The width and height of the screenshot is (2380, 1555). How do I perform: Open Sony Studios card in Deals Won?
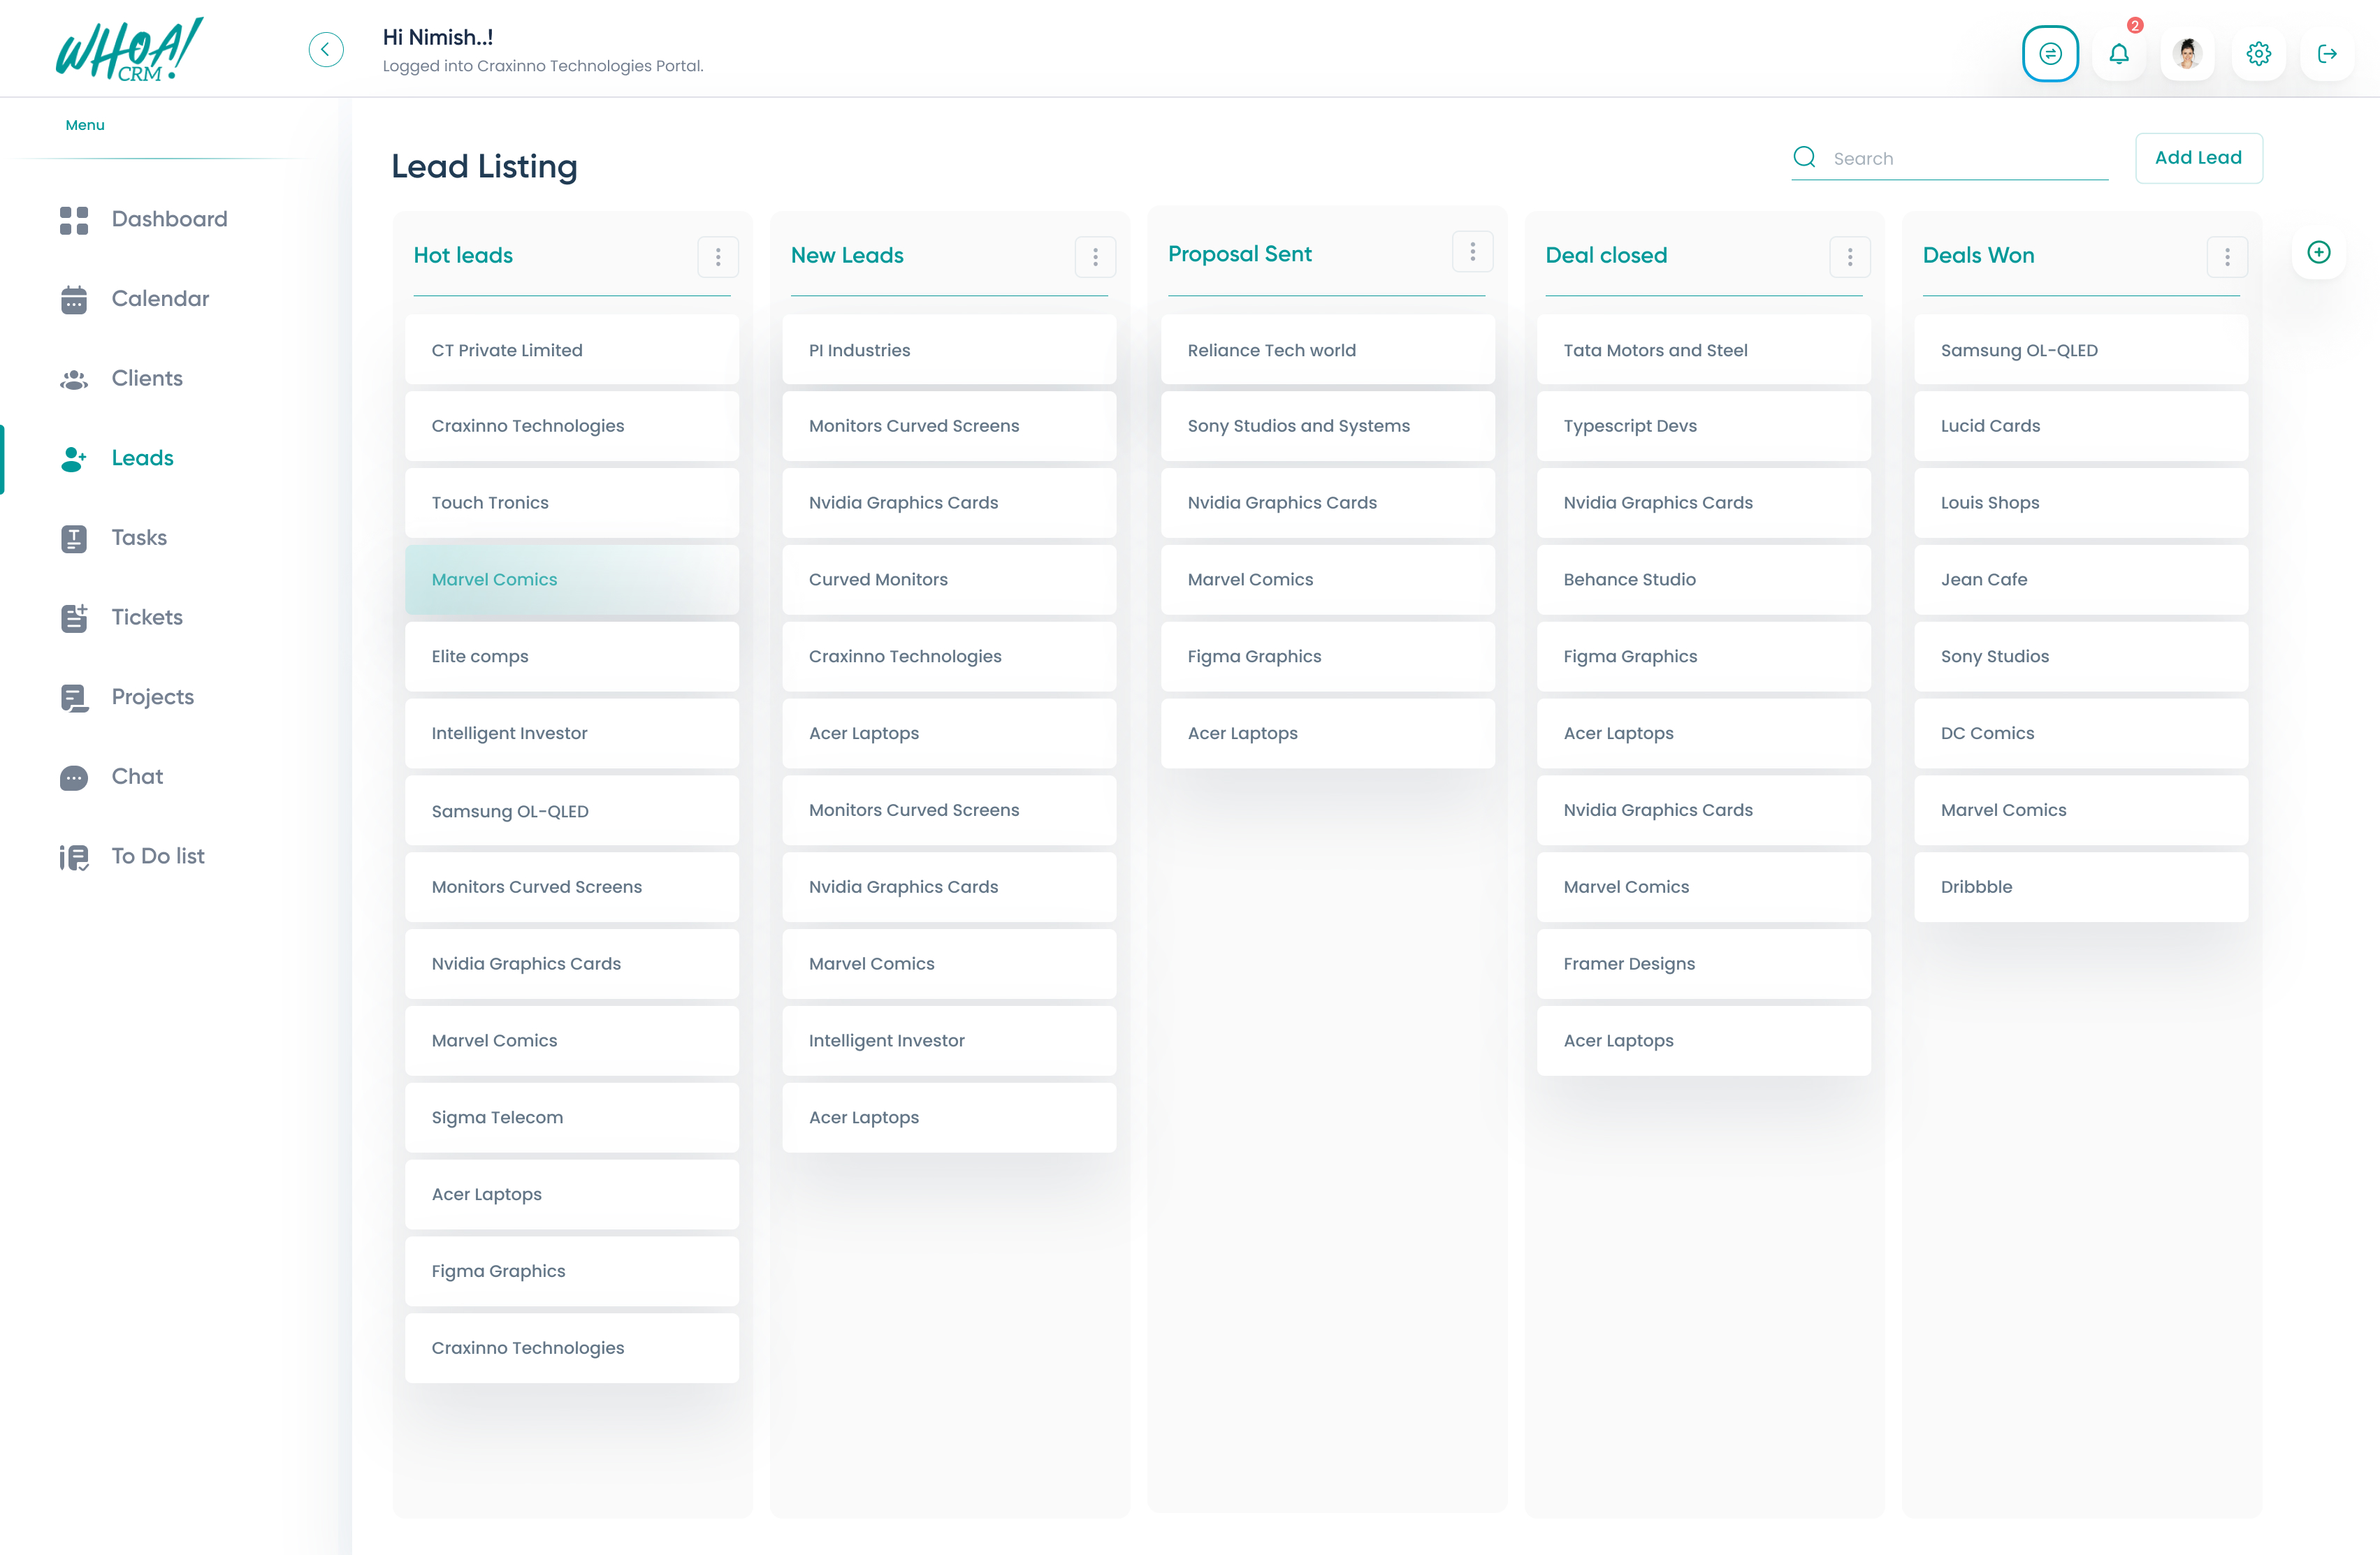[2081, 657]
